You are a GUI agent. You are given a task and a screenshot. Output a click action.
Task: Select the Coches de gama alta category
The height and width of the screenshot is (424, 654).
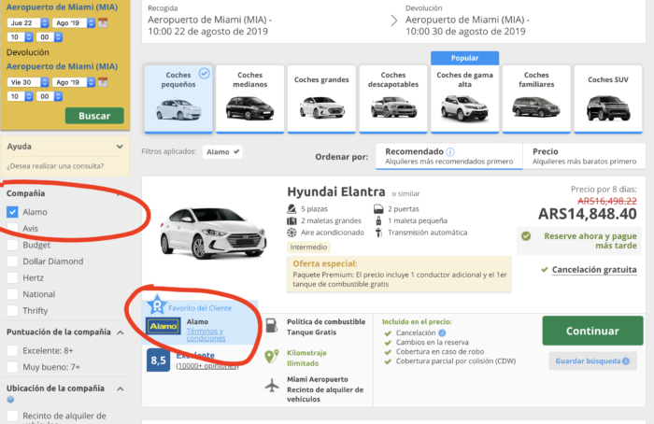point(464,99)
